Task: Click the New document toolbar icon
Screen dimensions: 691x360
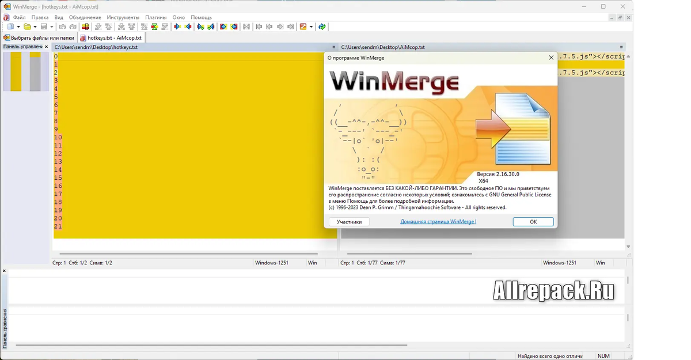Action: point(10,26)
